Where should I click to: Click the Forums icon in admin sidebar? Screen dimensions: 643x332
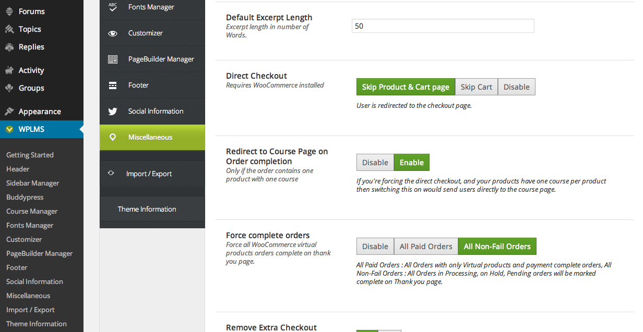tap(9, 11)
